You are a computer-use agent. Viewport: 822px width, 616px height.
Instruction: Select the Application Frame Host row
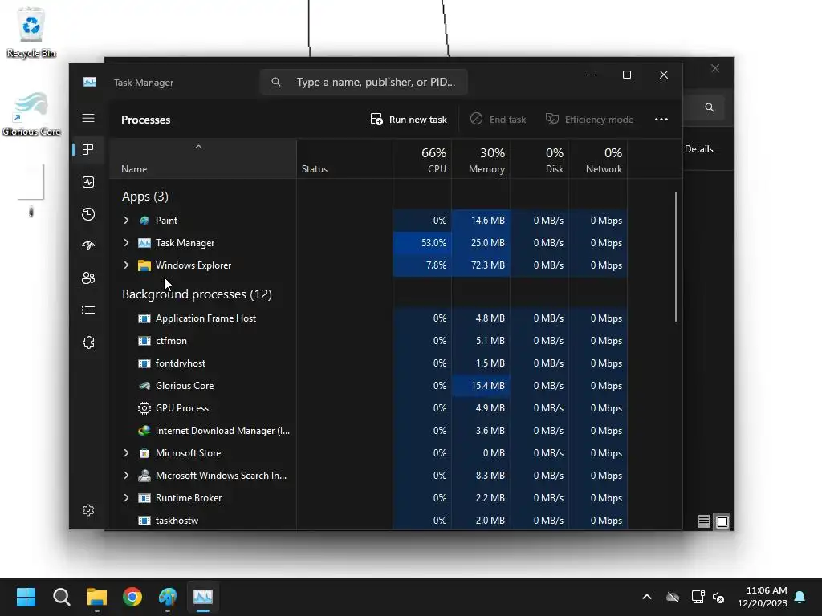368,318
